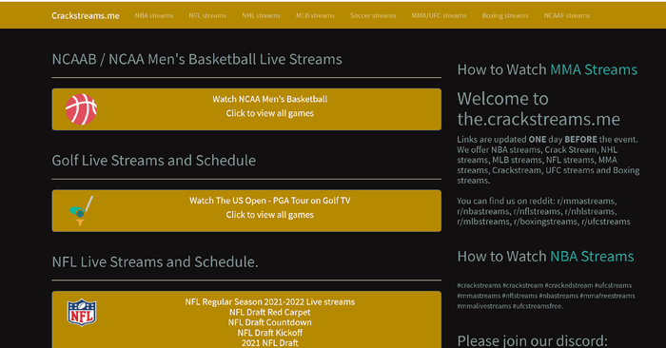Viewport: 666px width, 348px height.
Task: Open the MMA Streams link
Action: click(x=594, y=69)
